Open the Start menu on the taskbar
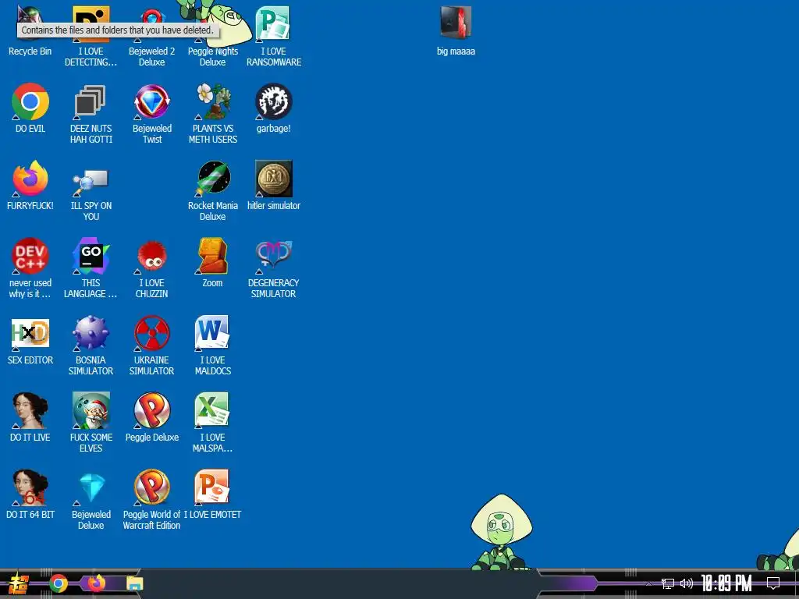 click(19, 583)
